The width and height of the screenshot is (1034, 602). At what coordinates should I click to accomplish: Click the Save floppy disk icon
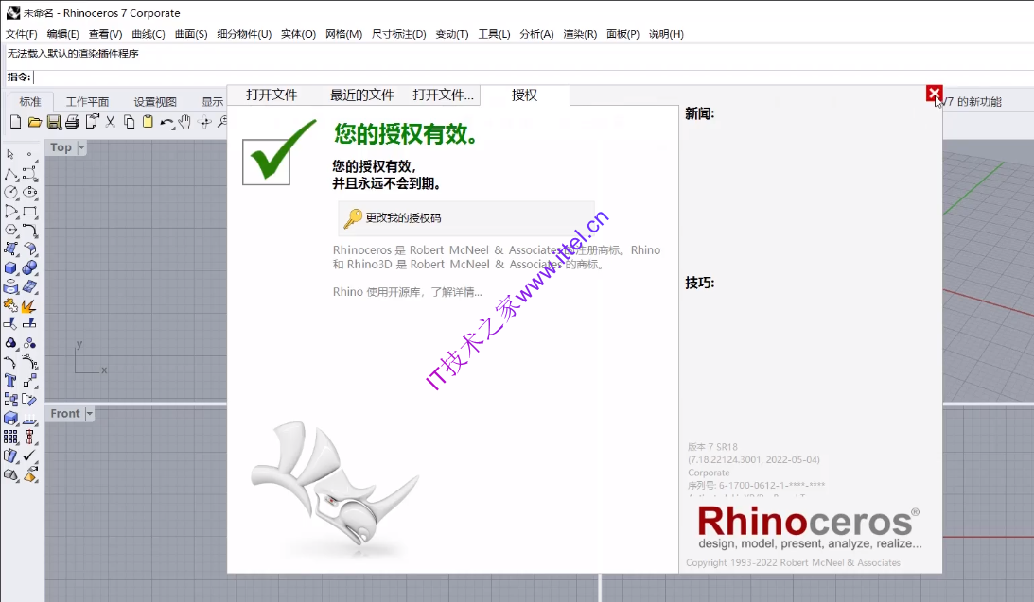pyautogui.click(x=54, y=122)
